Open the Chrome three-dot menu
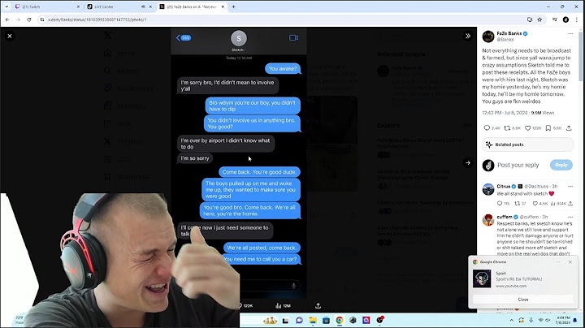Image resolution: width=585 pixels, height=328 pixels. click(x=577, y=19)
